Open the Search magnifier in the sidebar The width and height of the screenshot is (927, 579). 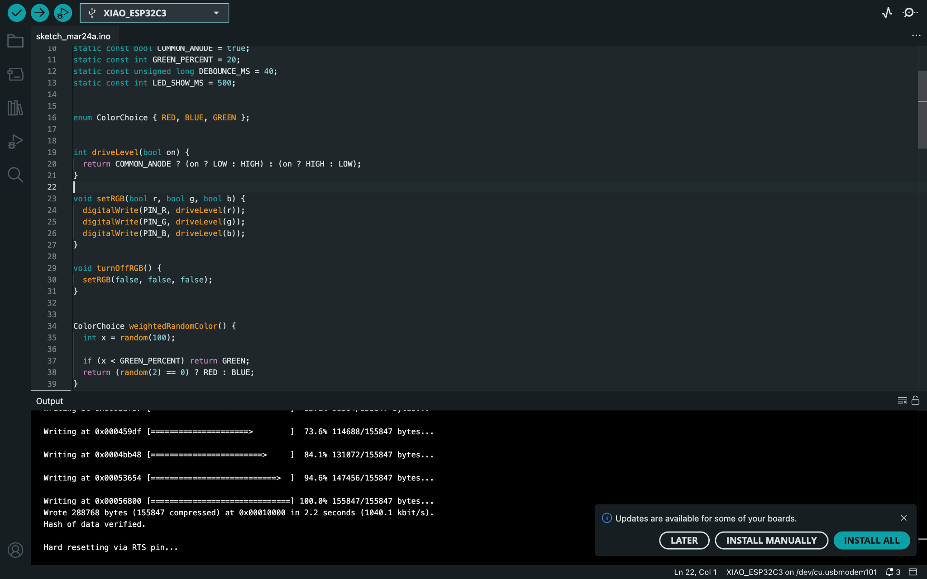click(15, 175)
